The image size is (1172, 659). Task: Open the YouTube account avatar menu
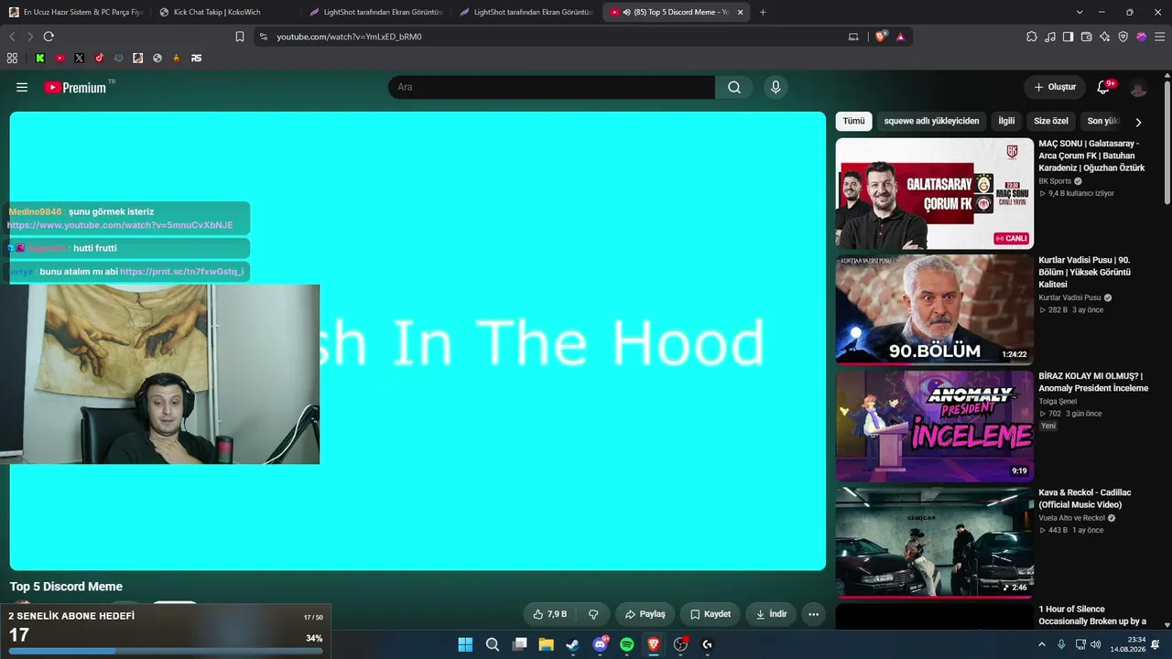[x=1138, y=88]
